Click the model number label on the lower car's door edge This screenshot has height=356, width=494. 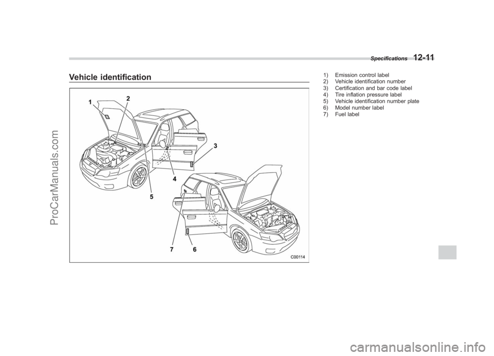[187, 232]
